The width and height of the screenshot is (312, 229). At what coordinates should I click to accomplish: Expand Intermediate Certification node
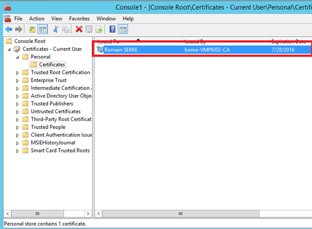(17, 88)
